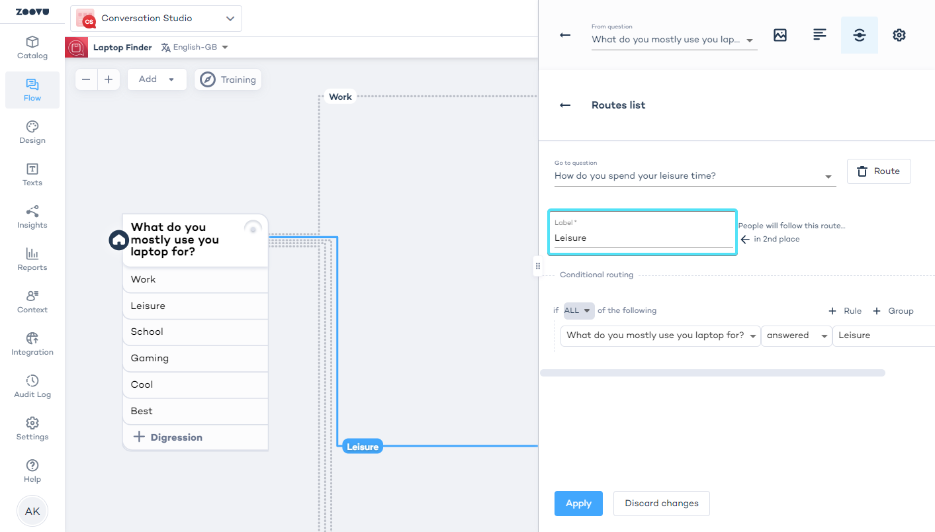Open the Integration section
935x532 pixels.
[x=32, y=343]
